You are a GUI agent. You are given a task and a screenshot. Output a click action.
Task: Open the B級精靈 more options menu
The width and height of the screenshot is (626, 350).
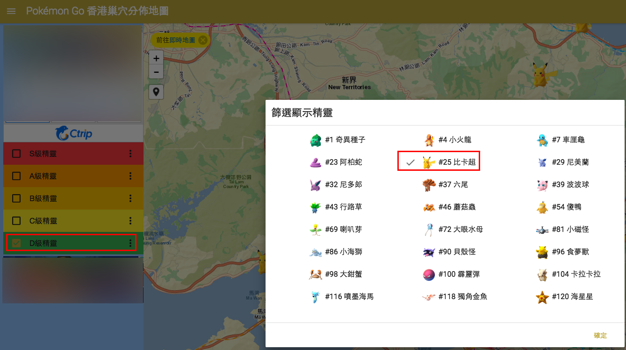(x=130, y=198)
